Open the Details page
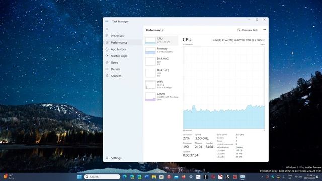This screenshot has width=322, height=181. (123, 69)
